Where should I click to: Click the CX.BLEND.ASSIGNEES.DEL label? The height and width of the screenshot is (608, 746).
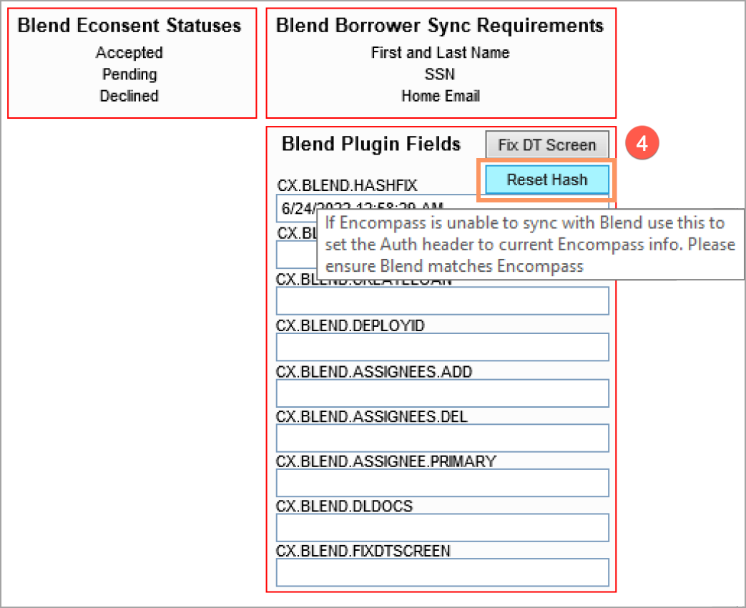click(x=372, y=416)
